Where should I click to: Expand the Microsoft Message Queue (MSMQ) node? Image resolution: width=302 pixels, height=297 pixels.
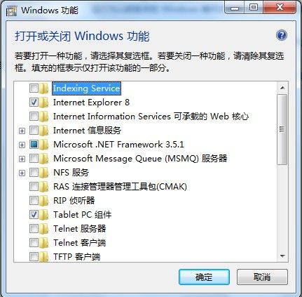click(22, 159)
